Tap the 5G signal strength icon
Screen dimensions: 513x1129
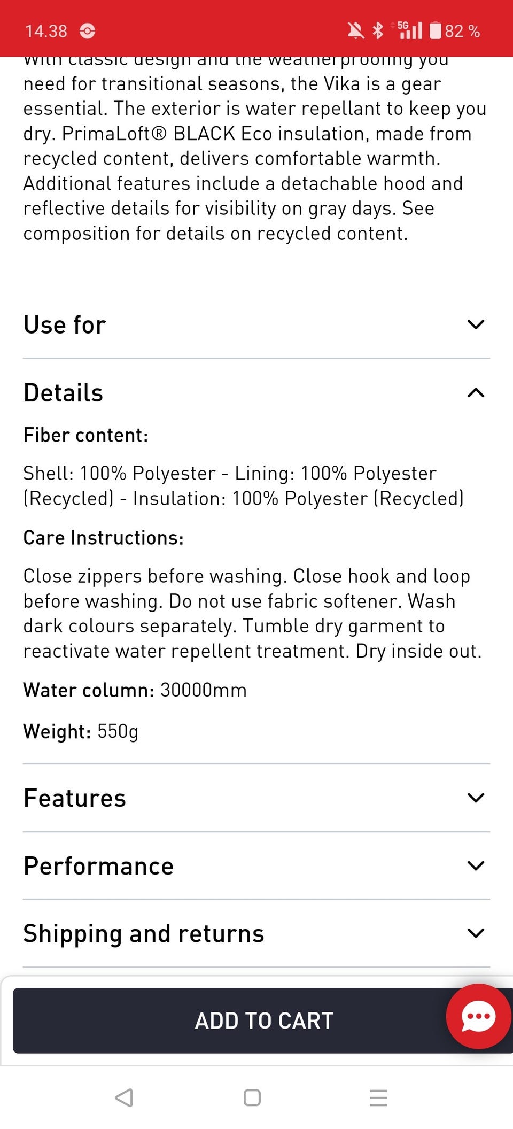[x=408, y=30]
